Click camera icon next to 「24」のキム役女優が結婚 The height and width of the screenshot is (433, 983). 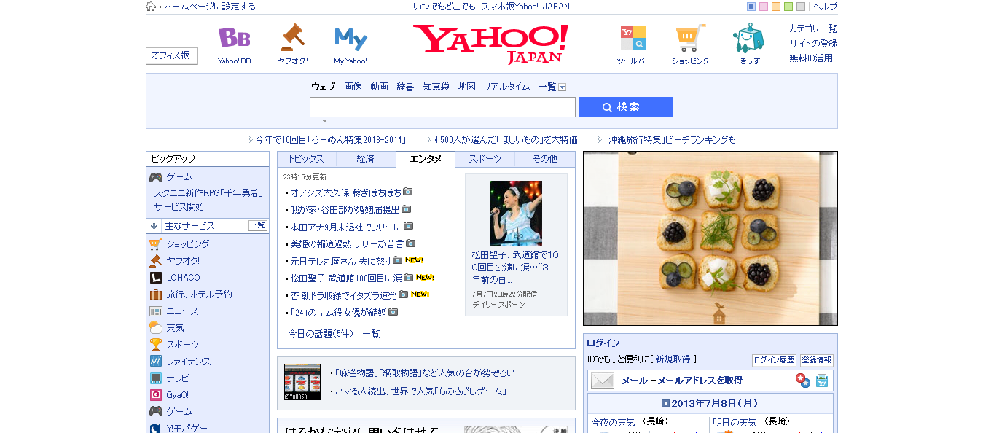[x=393, y=312]
